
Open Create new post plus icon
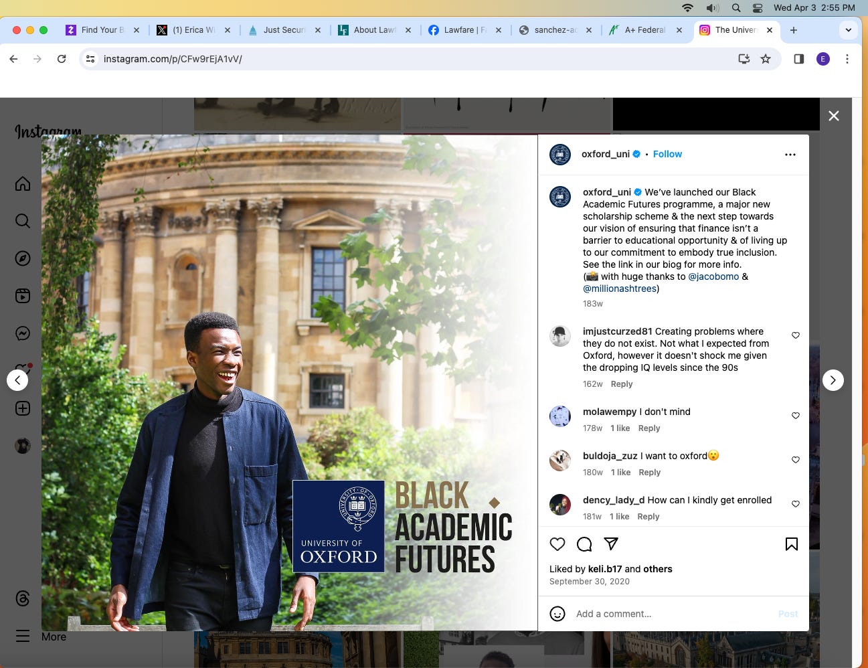[23, 408]
